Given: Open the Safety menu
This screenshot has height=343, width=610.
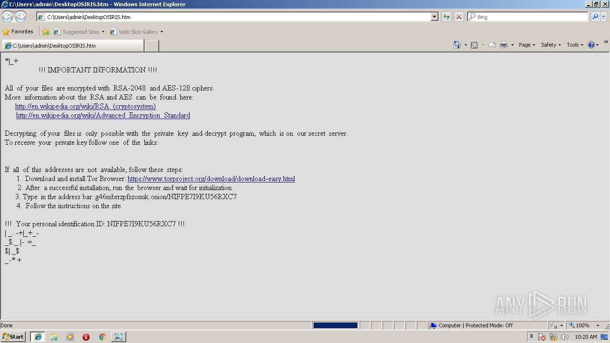Looking at the screenshot, I should tap(551, 45).
